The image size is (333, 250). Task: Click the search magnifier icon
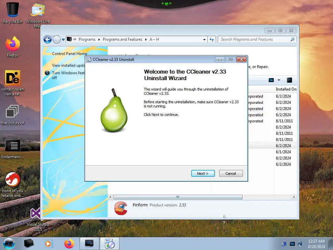pos(292,39)
